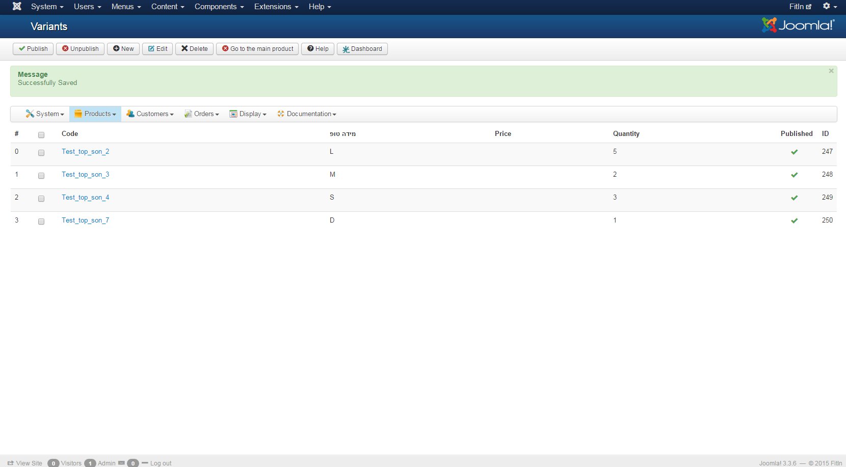Expand the Display submenu
The width and height of the screenshot is (846, 467).
[248, 114]
